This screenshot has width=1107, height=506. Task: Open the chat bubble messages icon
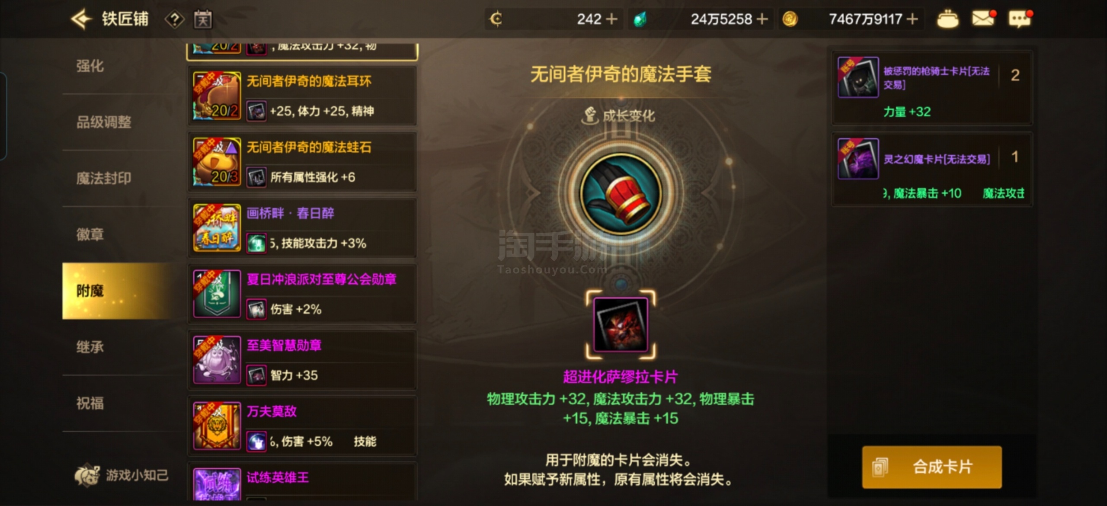[x=1020, y=19]
